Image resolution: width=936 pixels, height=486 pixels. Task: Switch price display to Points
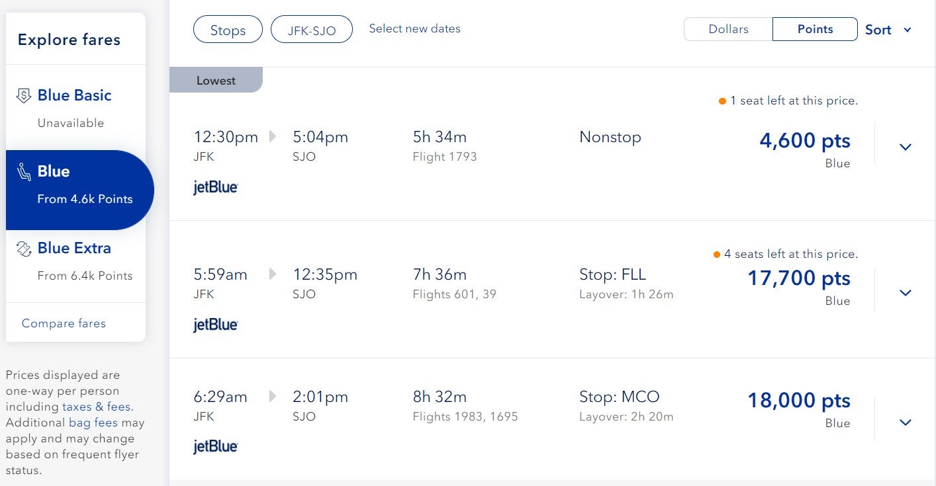click(x=815, y=29)
